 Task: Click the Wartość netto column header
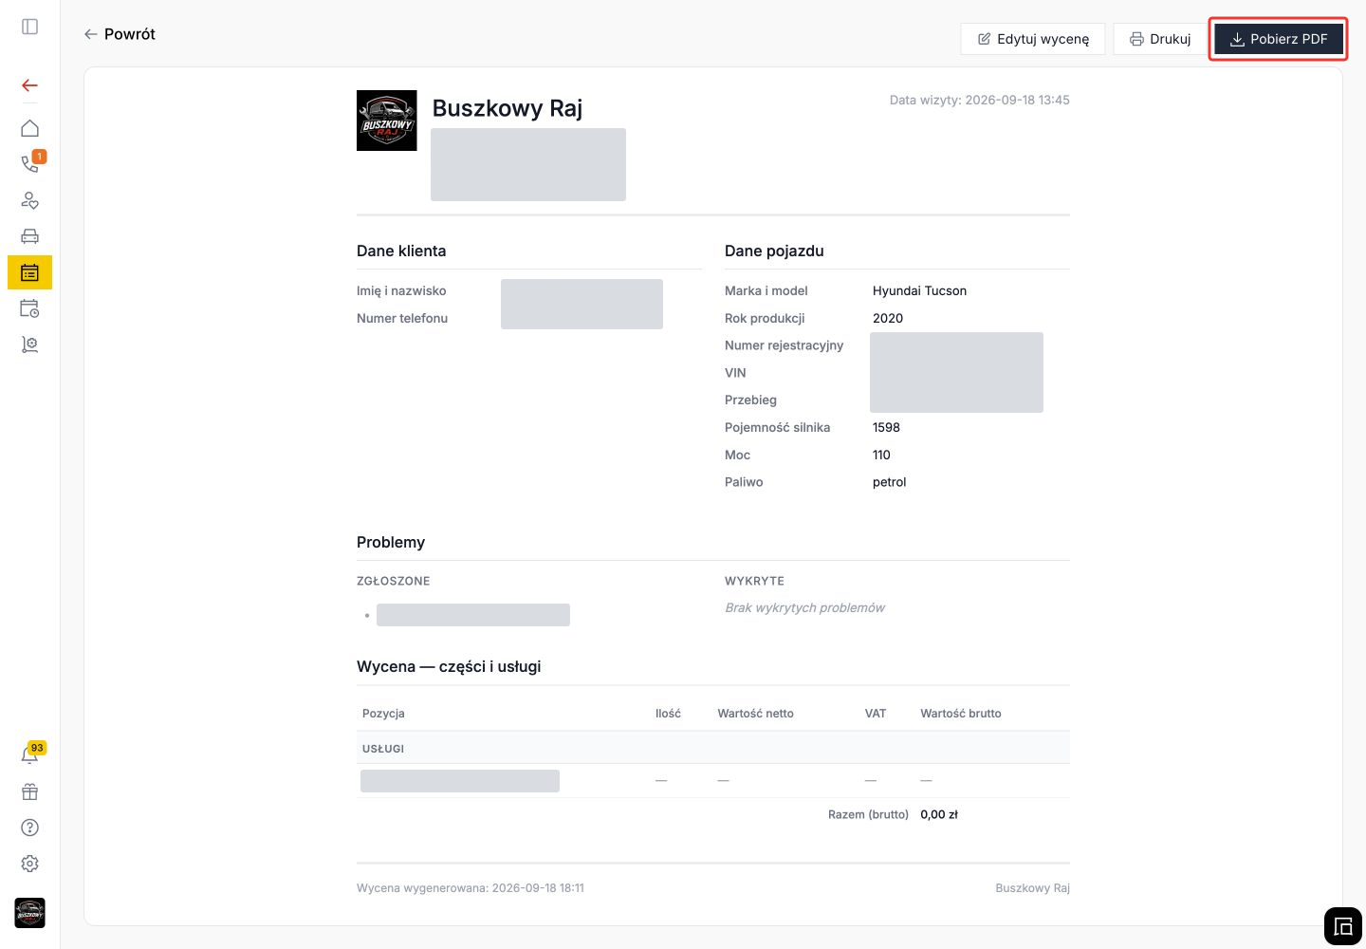tap(755, 714)
